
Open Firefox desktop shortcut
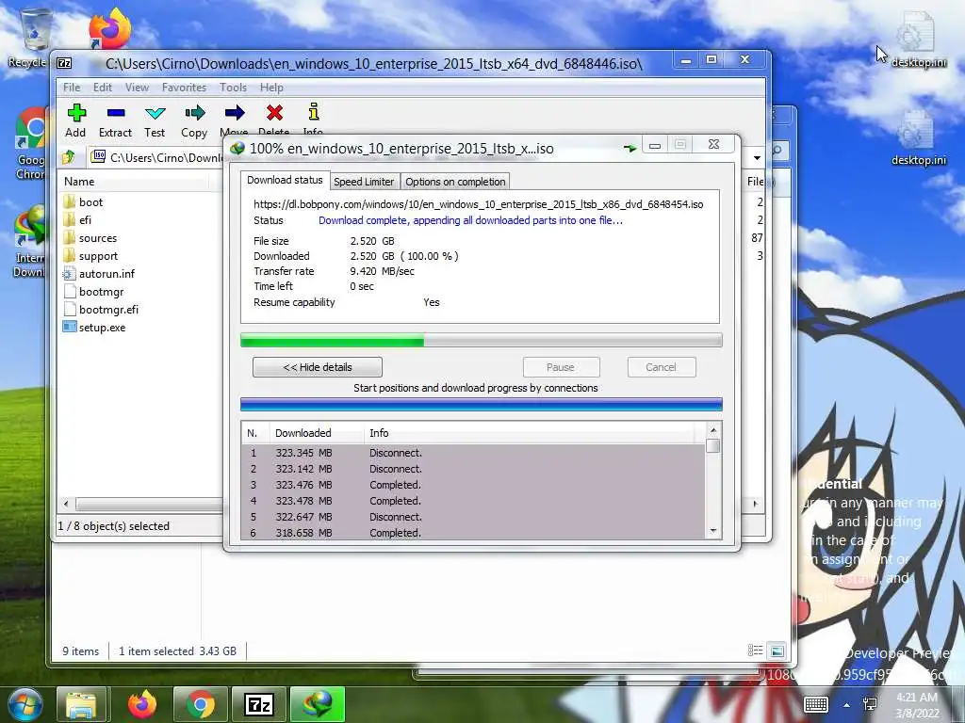click(109, 28)
